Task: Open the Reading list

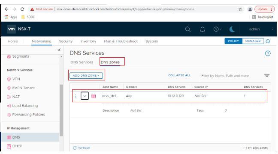Action: [x=263, y=17]
